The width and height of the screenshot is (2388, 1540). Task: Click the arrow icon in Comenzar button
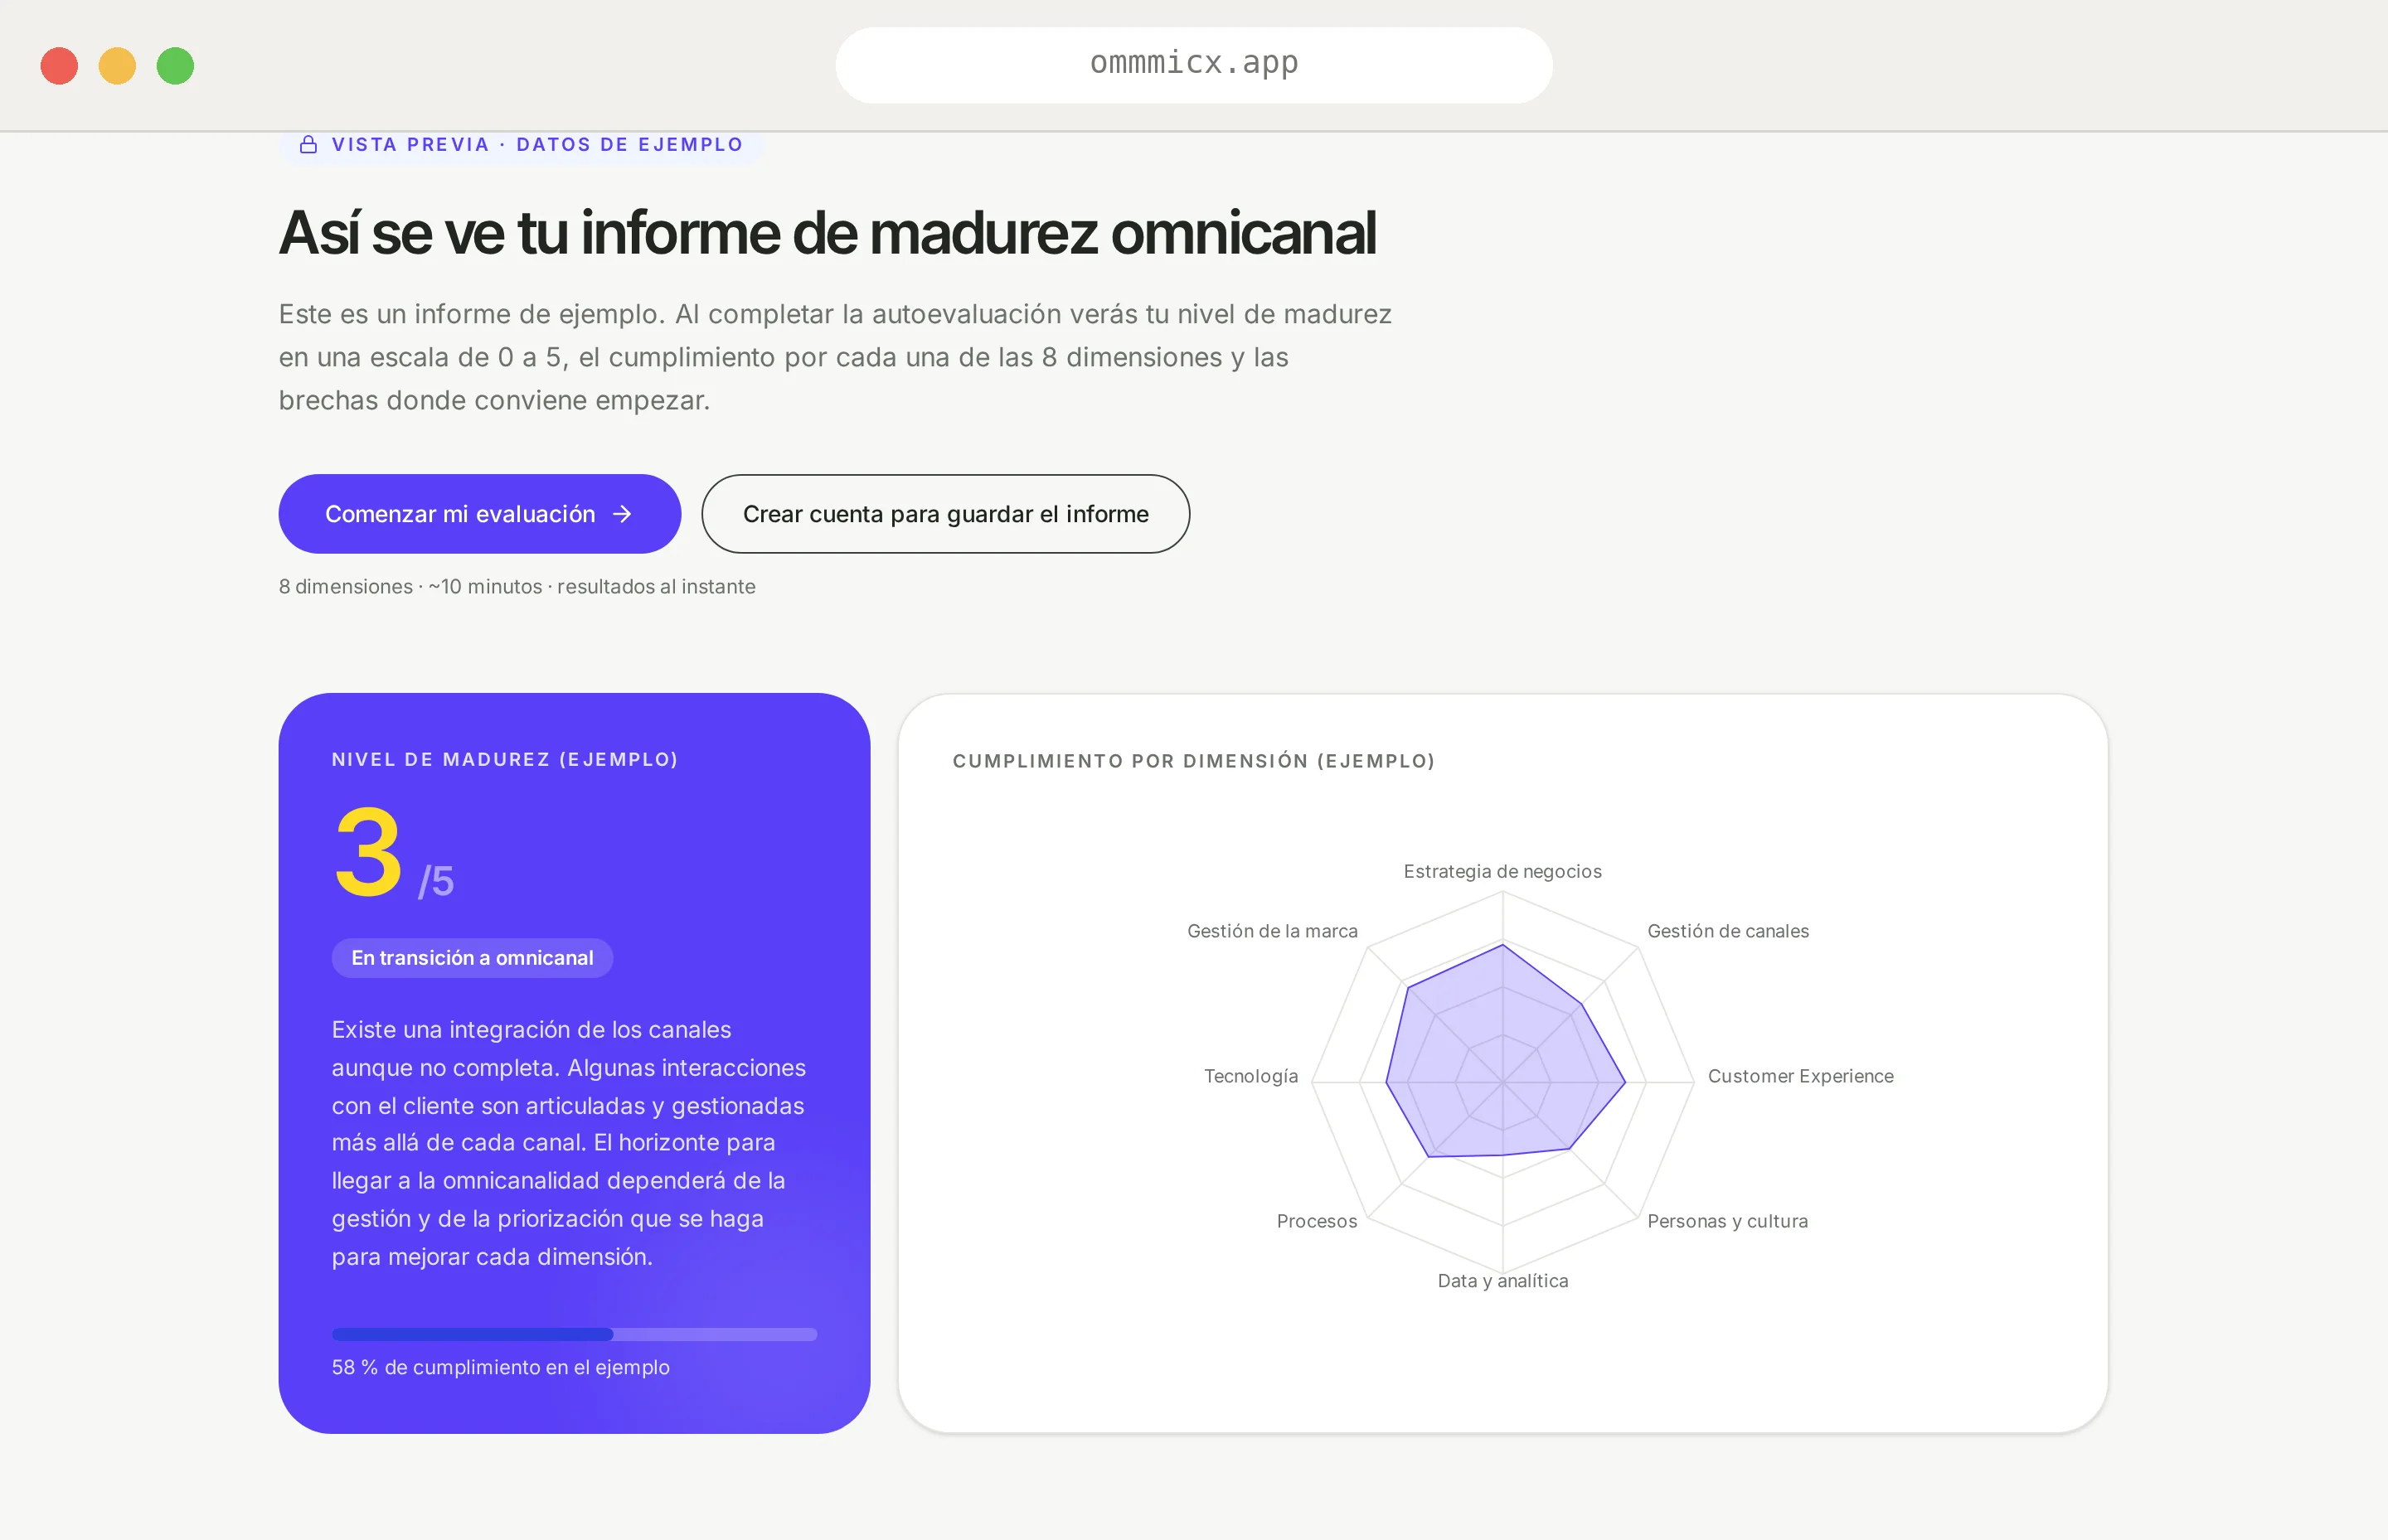[x=622, y=514]
